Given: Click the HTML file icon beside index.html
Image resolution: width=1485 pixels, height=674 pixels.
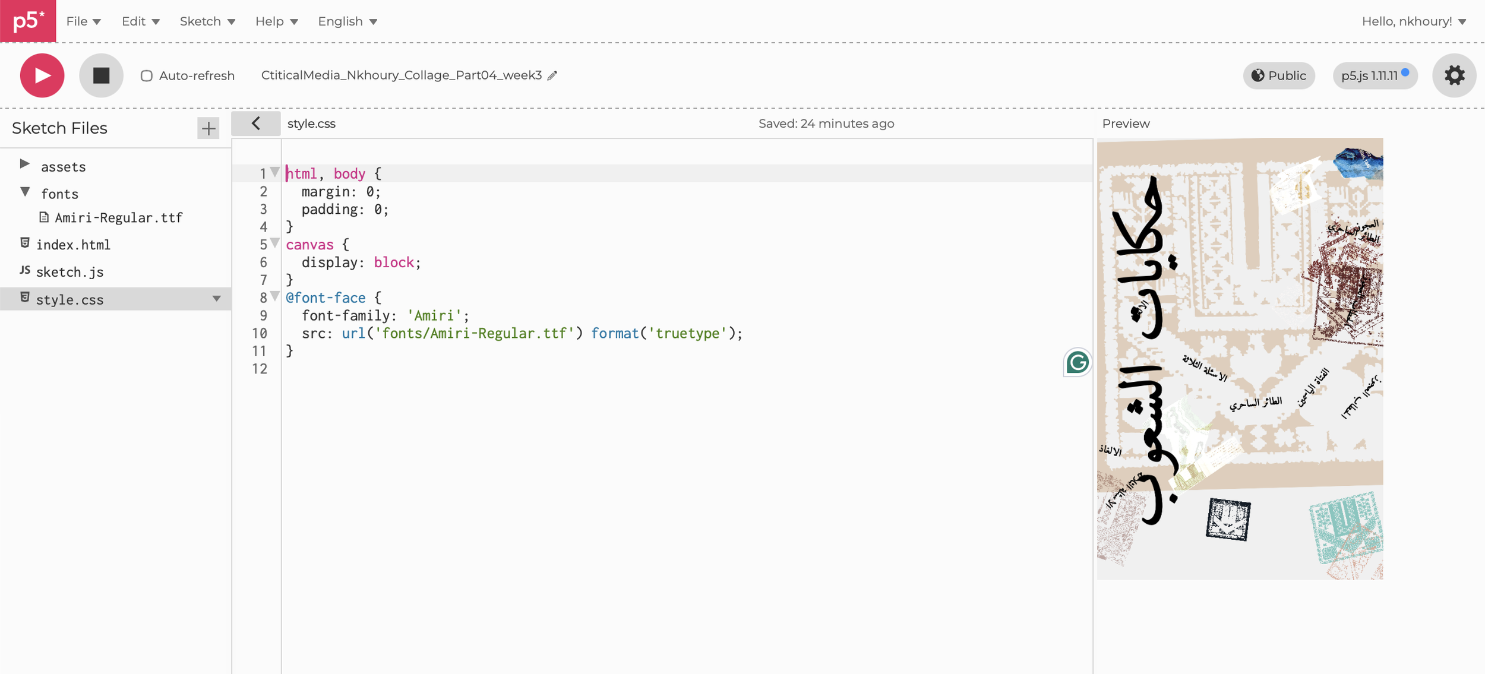Looking at the screenshot, I should 24,243.
